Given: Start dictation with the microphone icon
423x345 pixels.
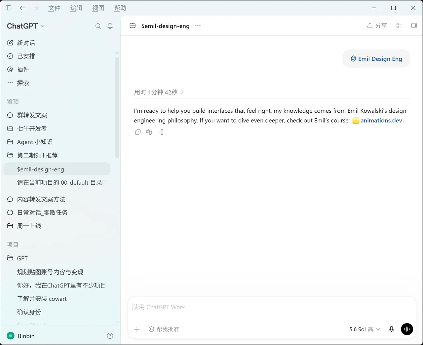Looking at the screenshot, I should point(392,329).
